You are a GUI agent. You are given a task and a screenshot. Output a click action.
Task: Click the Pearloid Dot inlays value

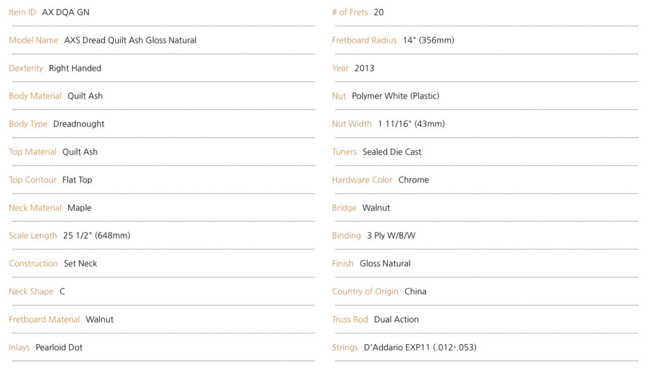pos(59,347)
